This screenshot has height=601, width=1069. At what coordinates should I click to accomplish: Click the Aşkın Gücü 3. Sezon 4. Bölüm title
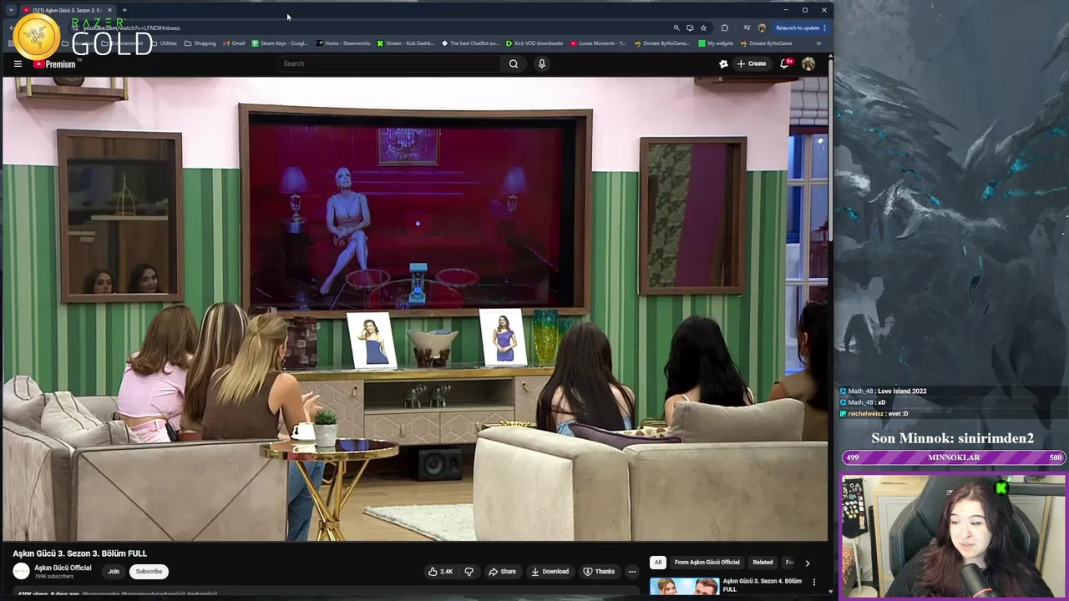click(762, 584)
